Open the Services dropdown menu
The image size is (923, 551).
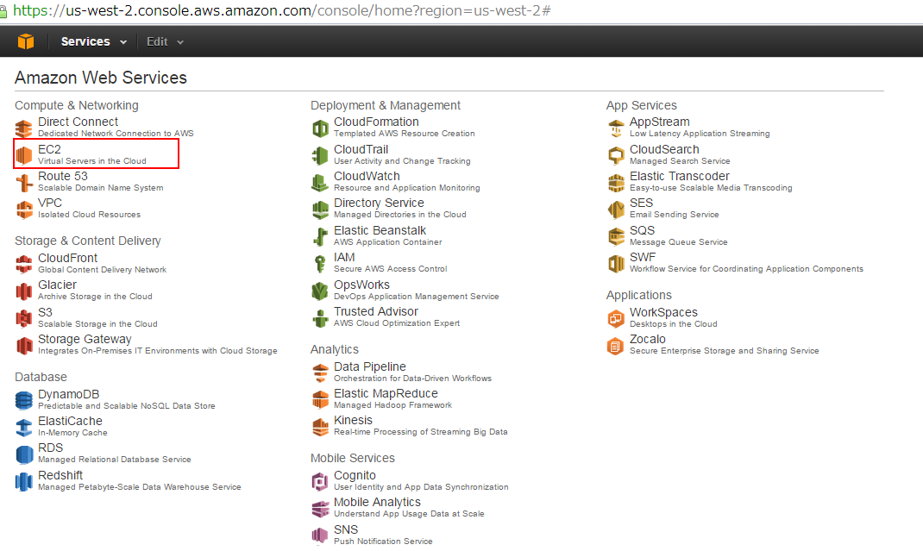[x=93, y=41]
